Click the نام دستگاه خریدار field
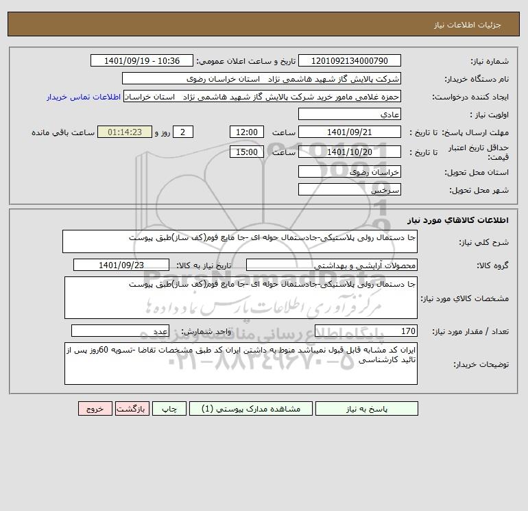Image resolution: width=528 pixels, height=511 pixels. tap(261, 78)
